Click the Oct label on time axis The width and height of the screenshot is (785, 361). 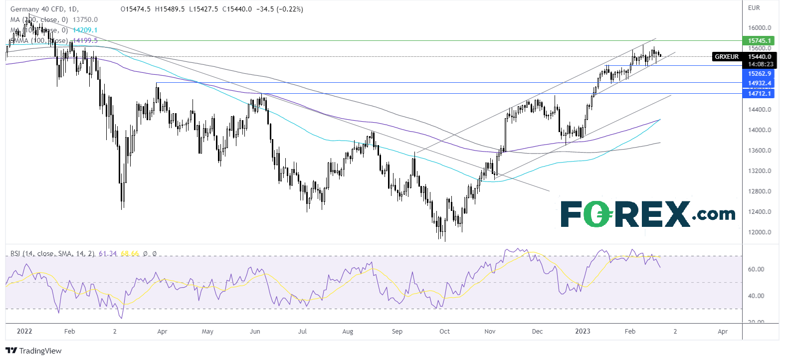[x=444, y=331]
